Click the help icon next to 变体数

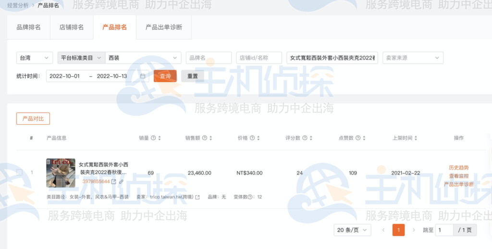pyautogui.click(x=250, y=197)
